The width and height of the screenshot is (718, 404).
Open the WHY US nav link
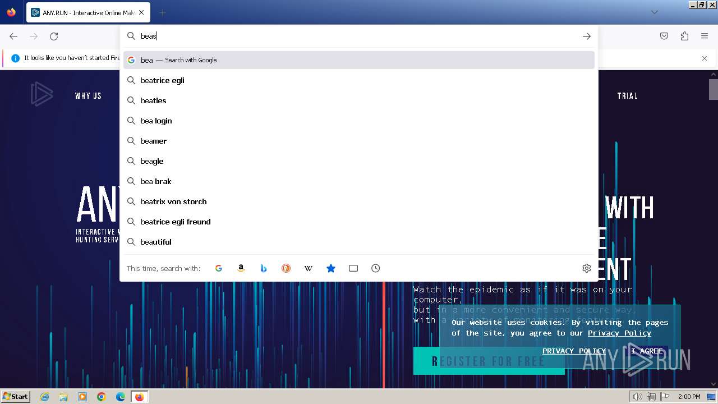(x=88, y=96)
